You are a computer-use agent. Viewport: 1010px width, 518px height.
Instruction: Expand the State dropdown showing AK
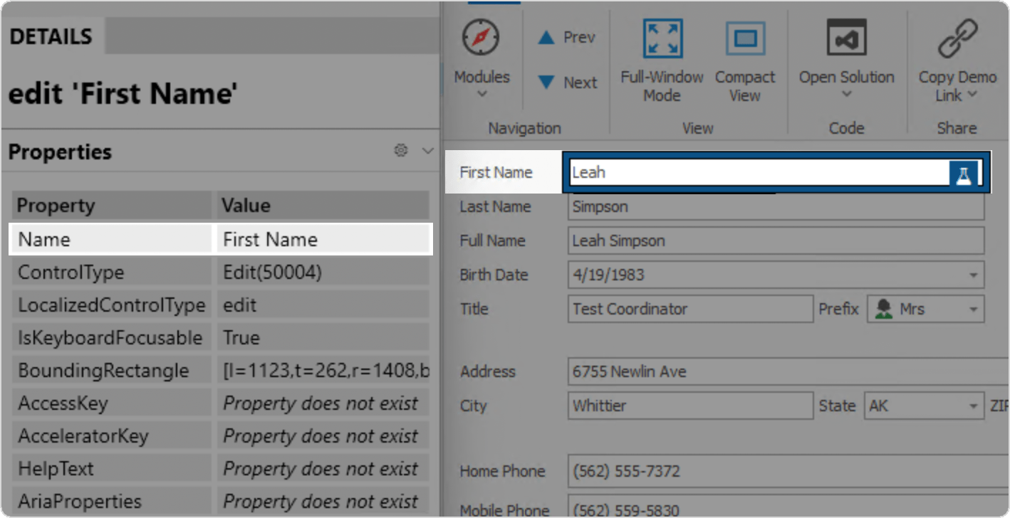coord(973,406)
